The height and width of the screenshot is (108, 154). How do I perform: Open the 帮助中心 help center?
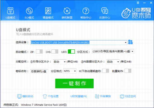coord(86,13)
